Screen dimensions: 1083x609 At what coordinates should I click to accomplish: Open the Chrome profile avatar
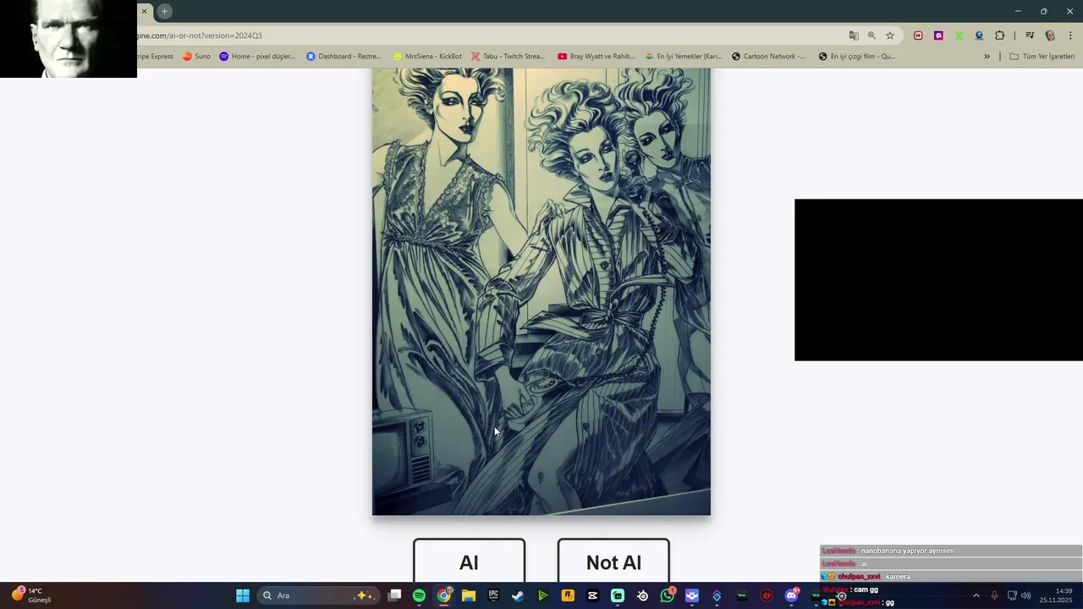tap(1050, 36)
